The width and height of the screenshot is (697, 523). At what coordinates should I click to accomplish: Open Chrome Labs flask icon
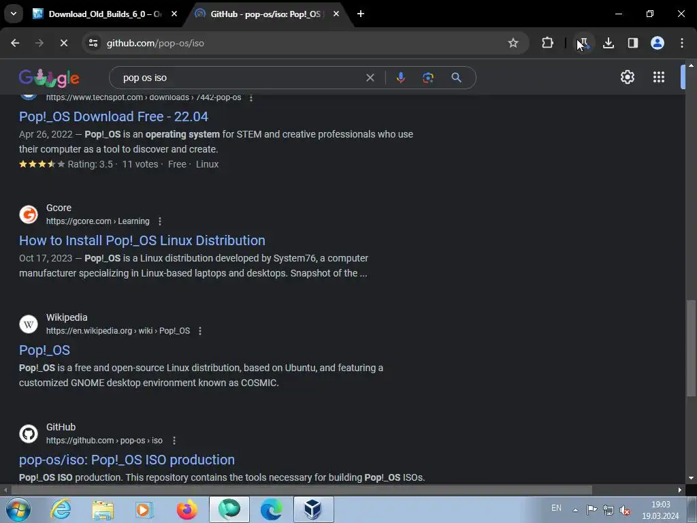pyautogui.click(x=583, y=43)
